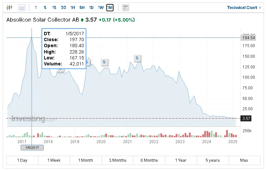The height and width of the screenshot is (171, 267).
Task: Open the Technical Chart link
Action: [244, 8]
